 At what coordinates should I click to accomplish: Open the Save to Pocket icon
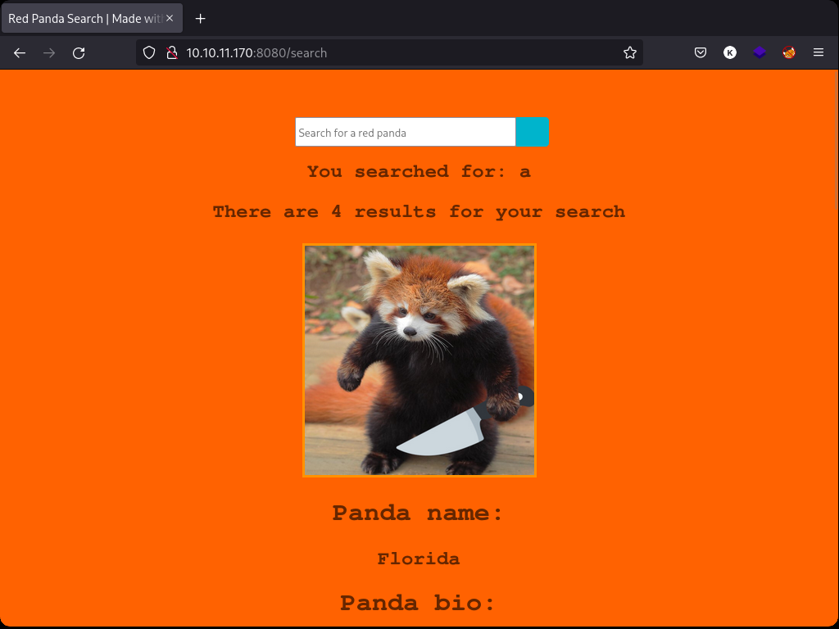[700, 52]
